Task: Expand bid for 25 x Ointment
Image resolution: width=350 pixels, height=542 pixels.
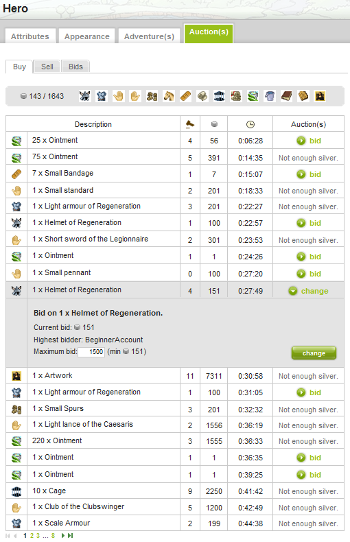Action: [x=309, y=141]
